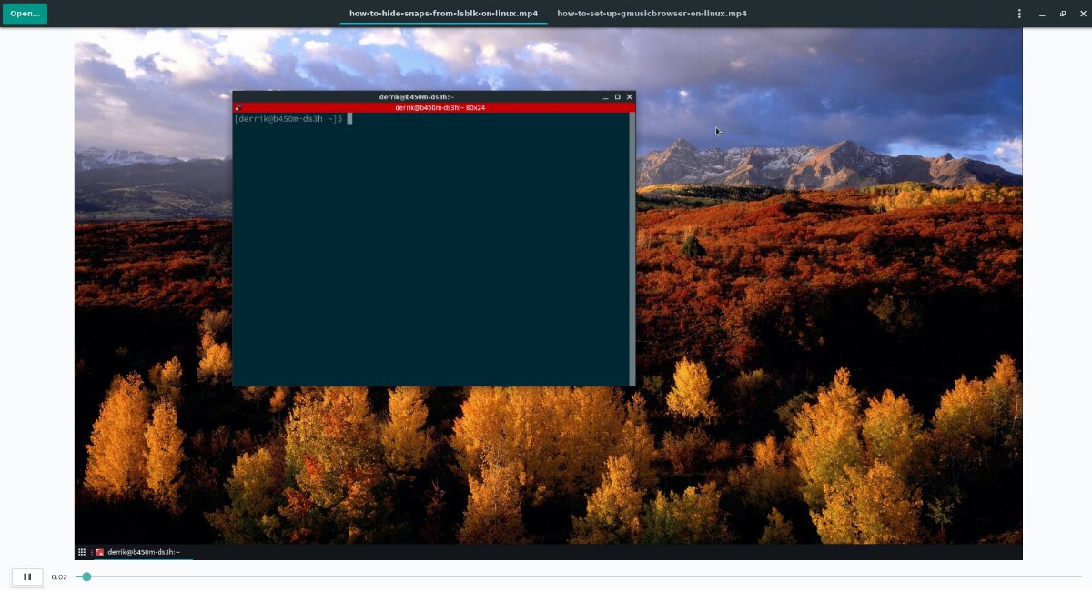Click the red 80x24 terminal tab bar
This screenshot has width=1092, height=591.
click(434, 107)
